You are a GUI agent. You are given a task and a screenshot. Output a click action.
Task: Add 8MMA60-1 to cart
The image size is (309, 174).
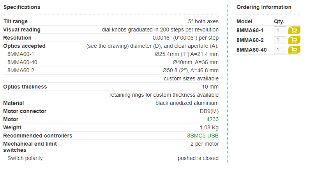point(294,30)
